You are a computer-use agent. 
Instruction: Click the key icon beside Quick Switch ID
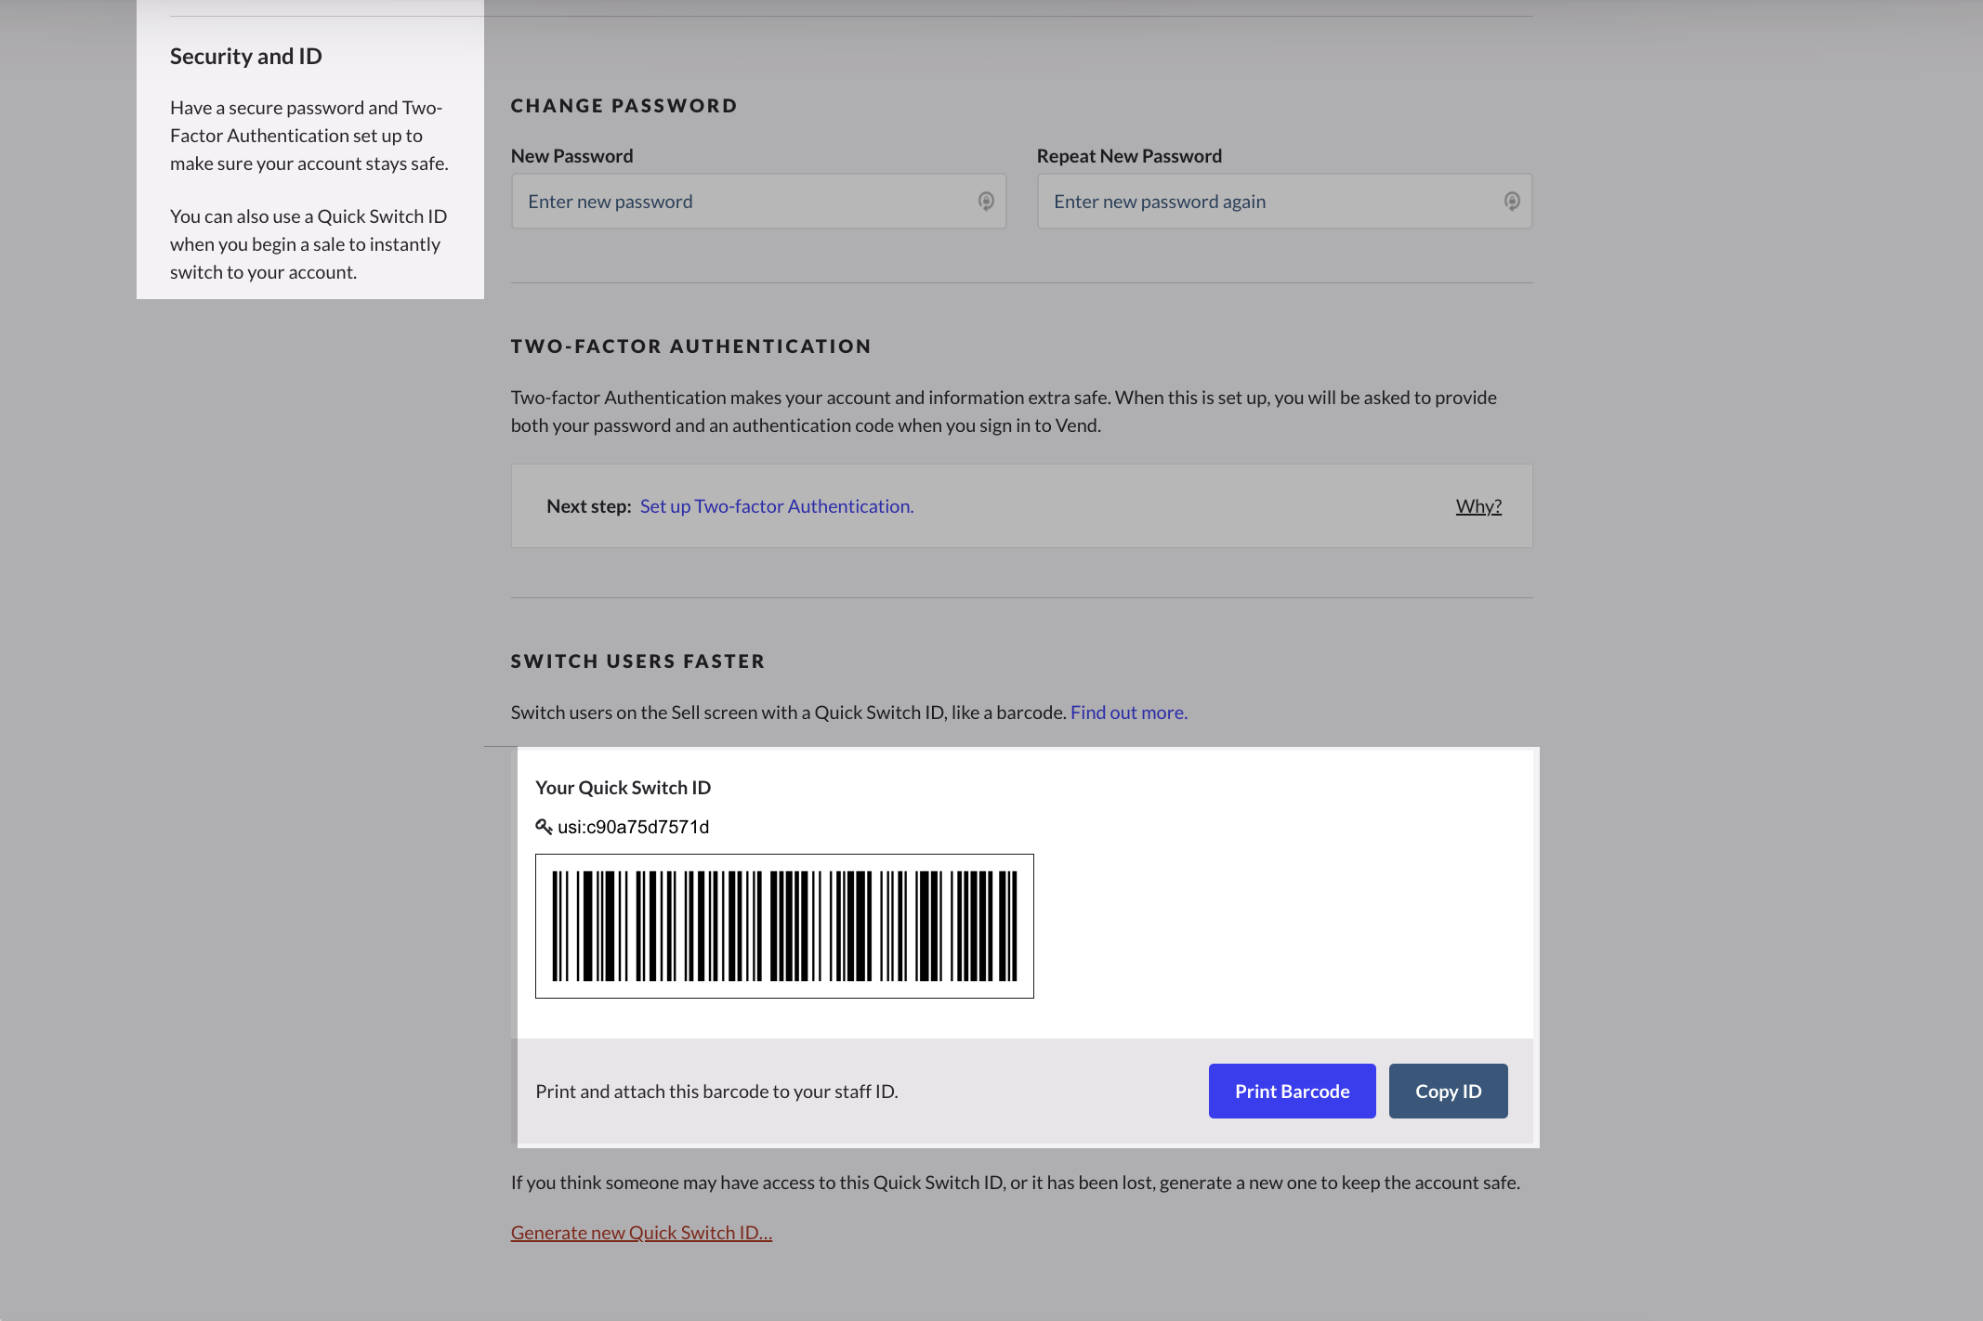tap(544, 826)
